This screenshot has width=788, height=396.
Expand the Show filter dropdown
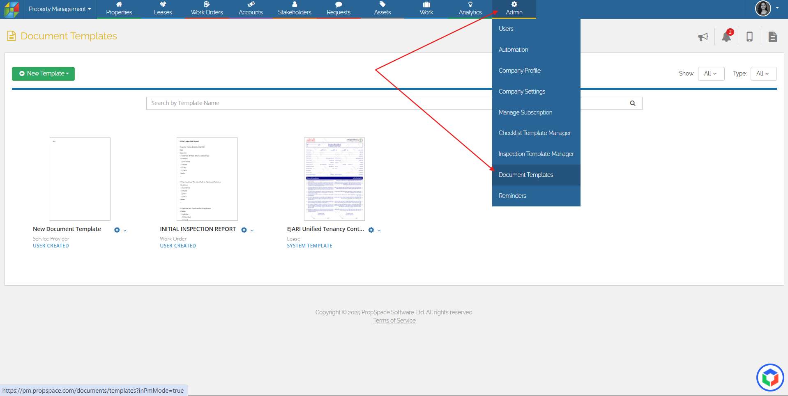pos(711,74)
